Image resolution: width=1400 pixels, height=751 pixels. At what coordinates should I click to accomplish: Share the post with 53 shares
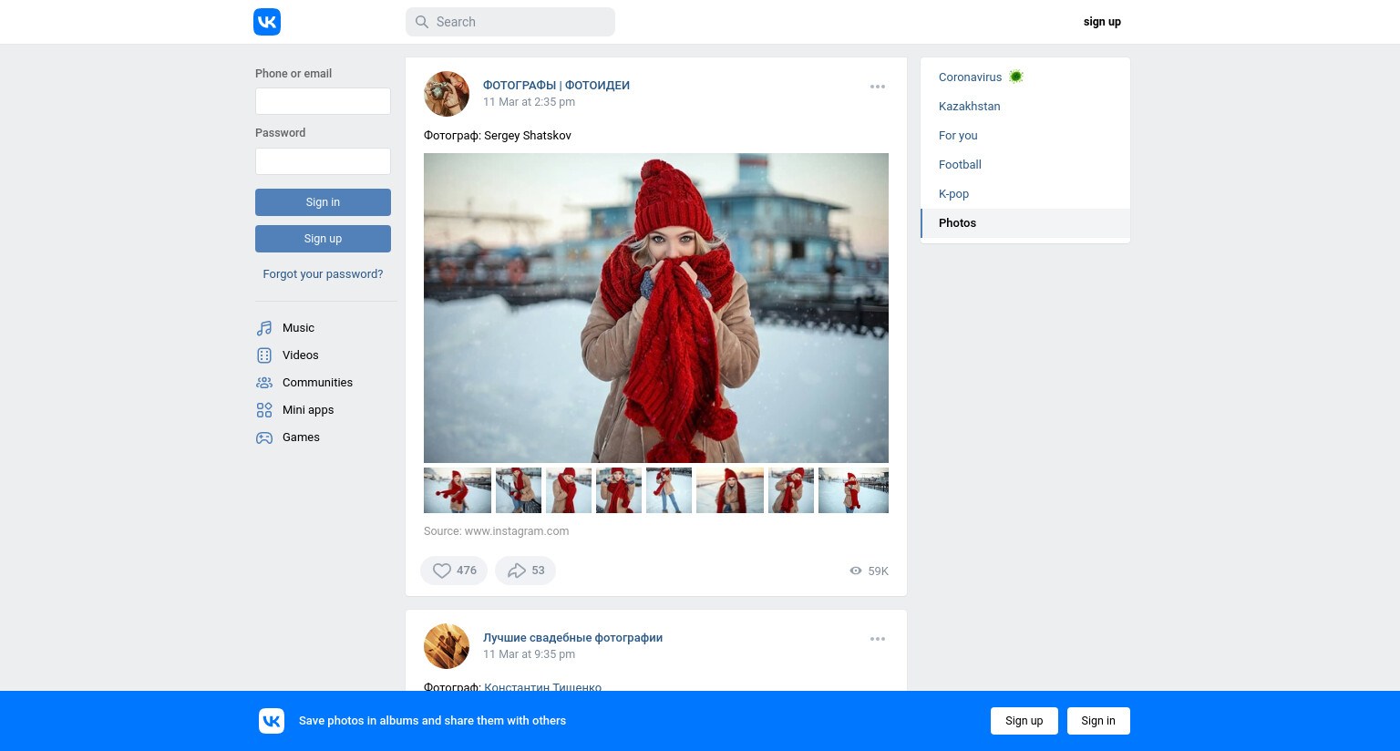click(525, 571)
